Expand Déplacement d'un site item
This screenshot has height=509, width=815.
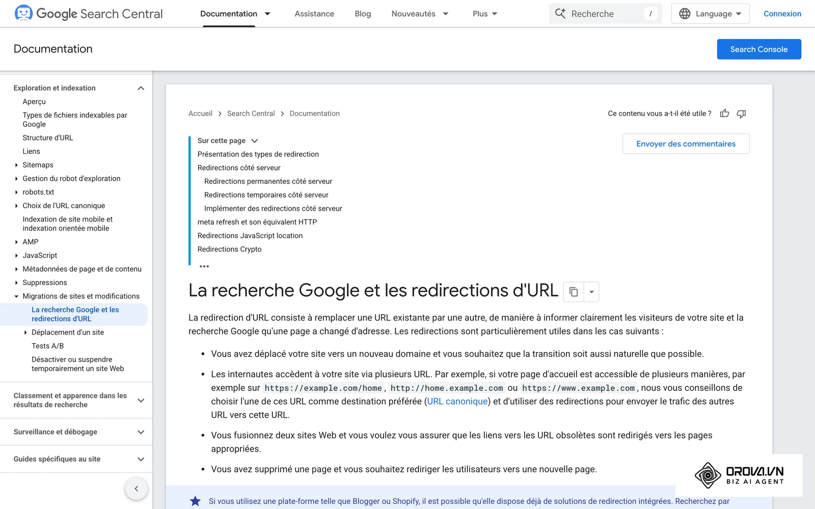[25, 332]
